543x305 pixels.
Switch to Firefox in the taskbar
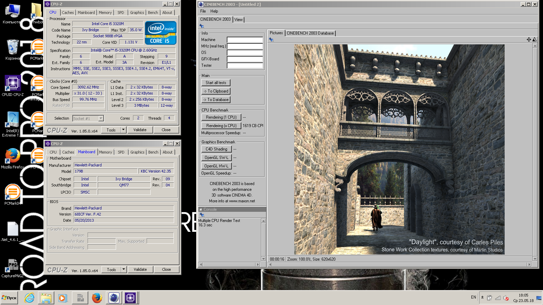click(x=97, y=298)
